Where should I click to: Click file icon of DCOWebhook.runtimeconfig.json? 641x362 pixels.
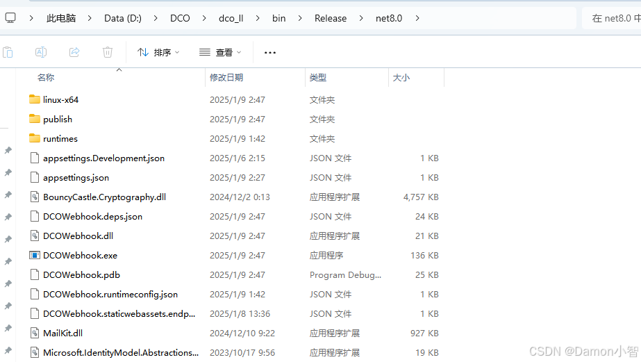pos(35,294)
